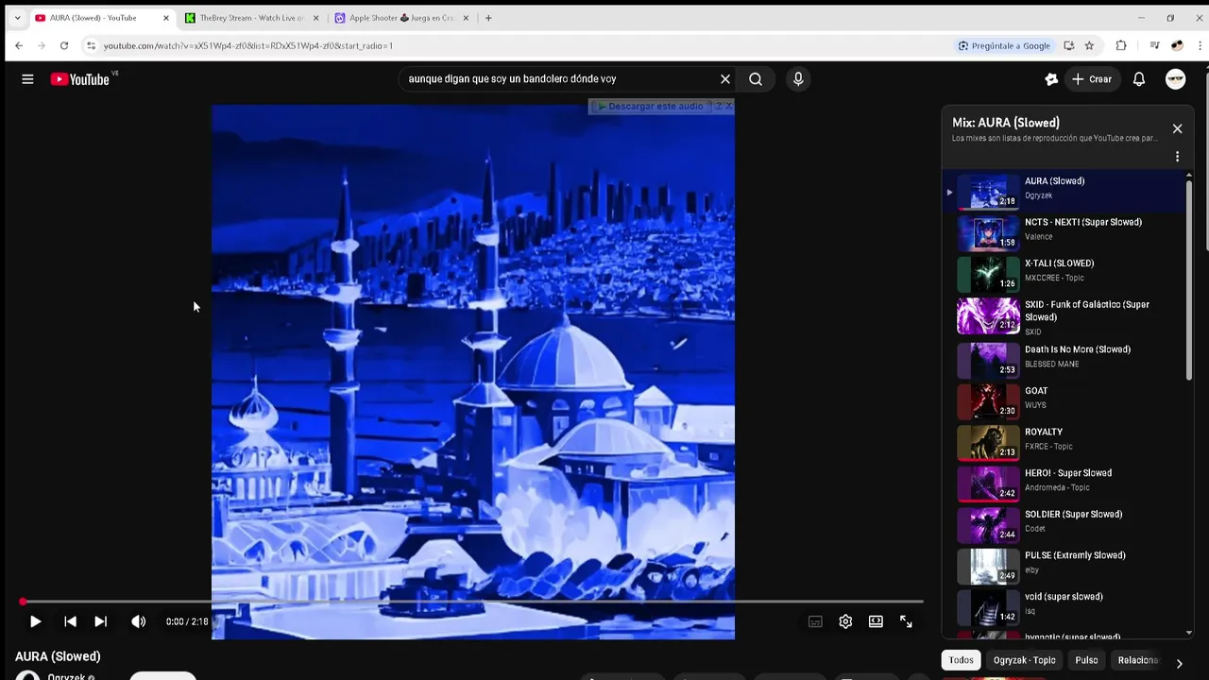Go to YouTube home via logo
1209x680 pixels.
[x=80, y=79]
